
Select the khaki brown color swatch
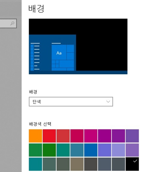(77, 164)
